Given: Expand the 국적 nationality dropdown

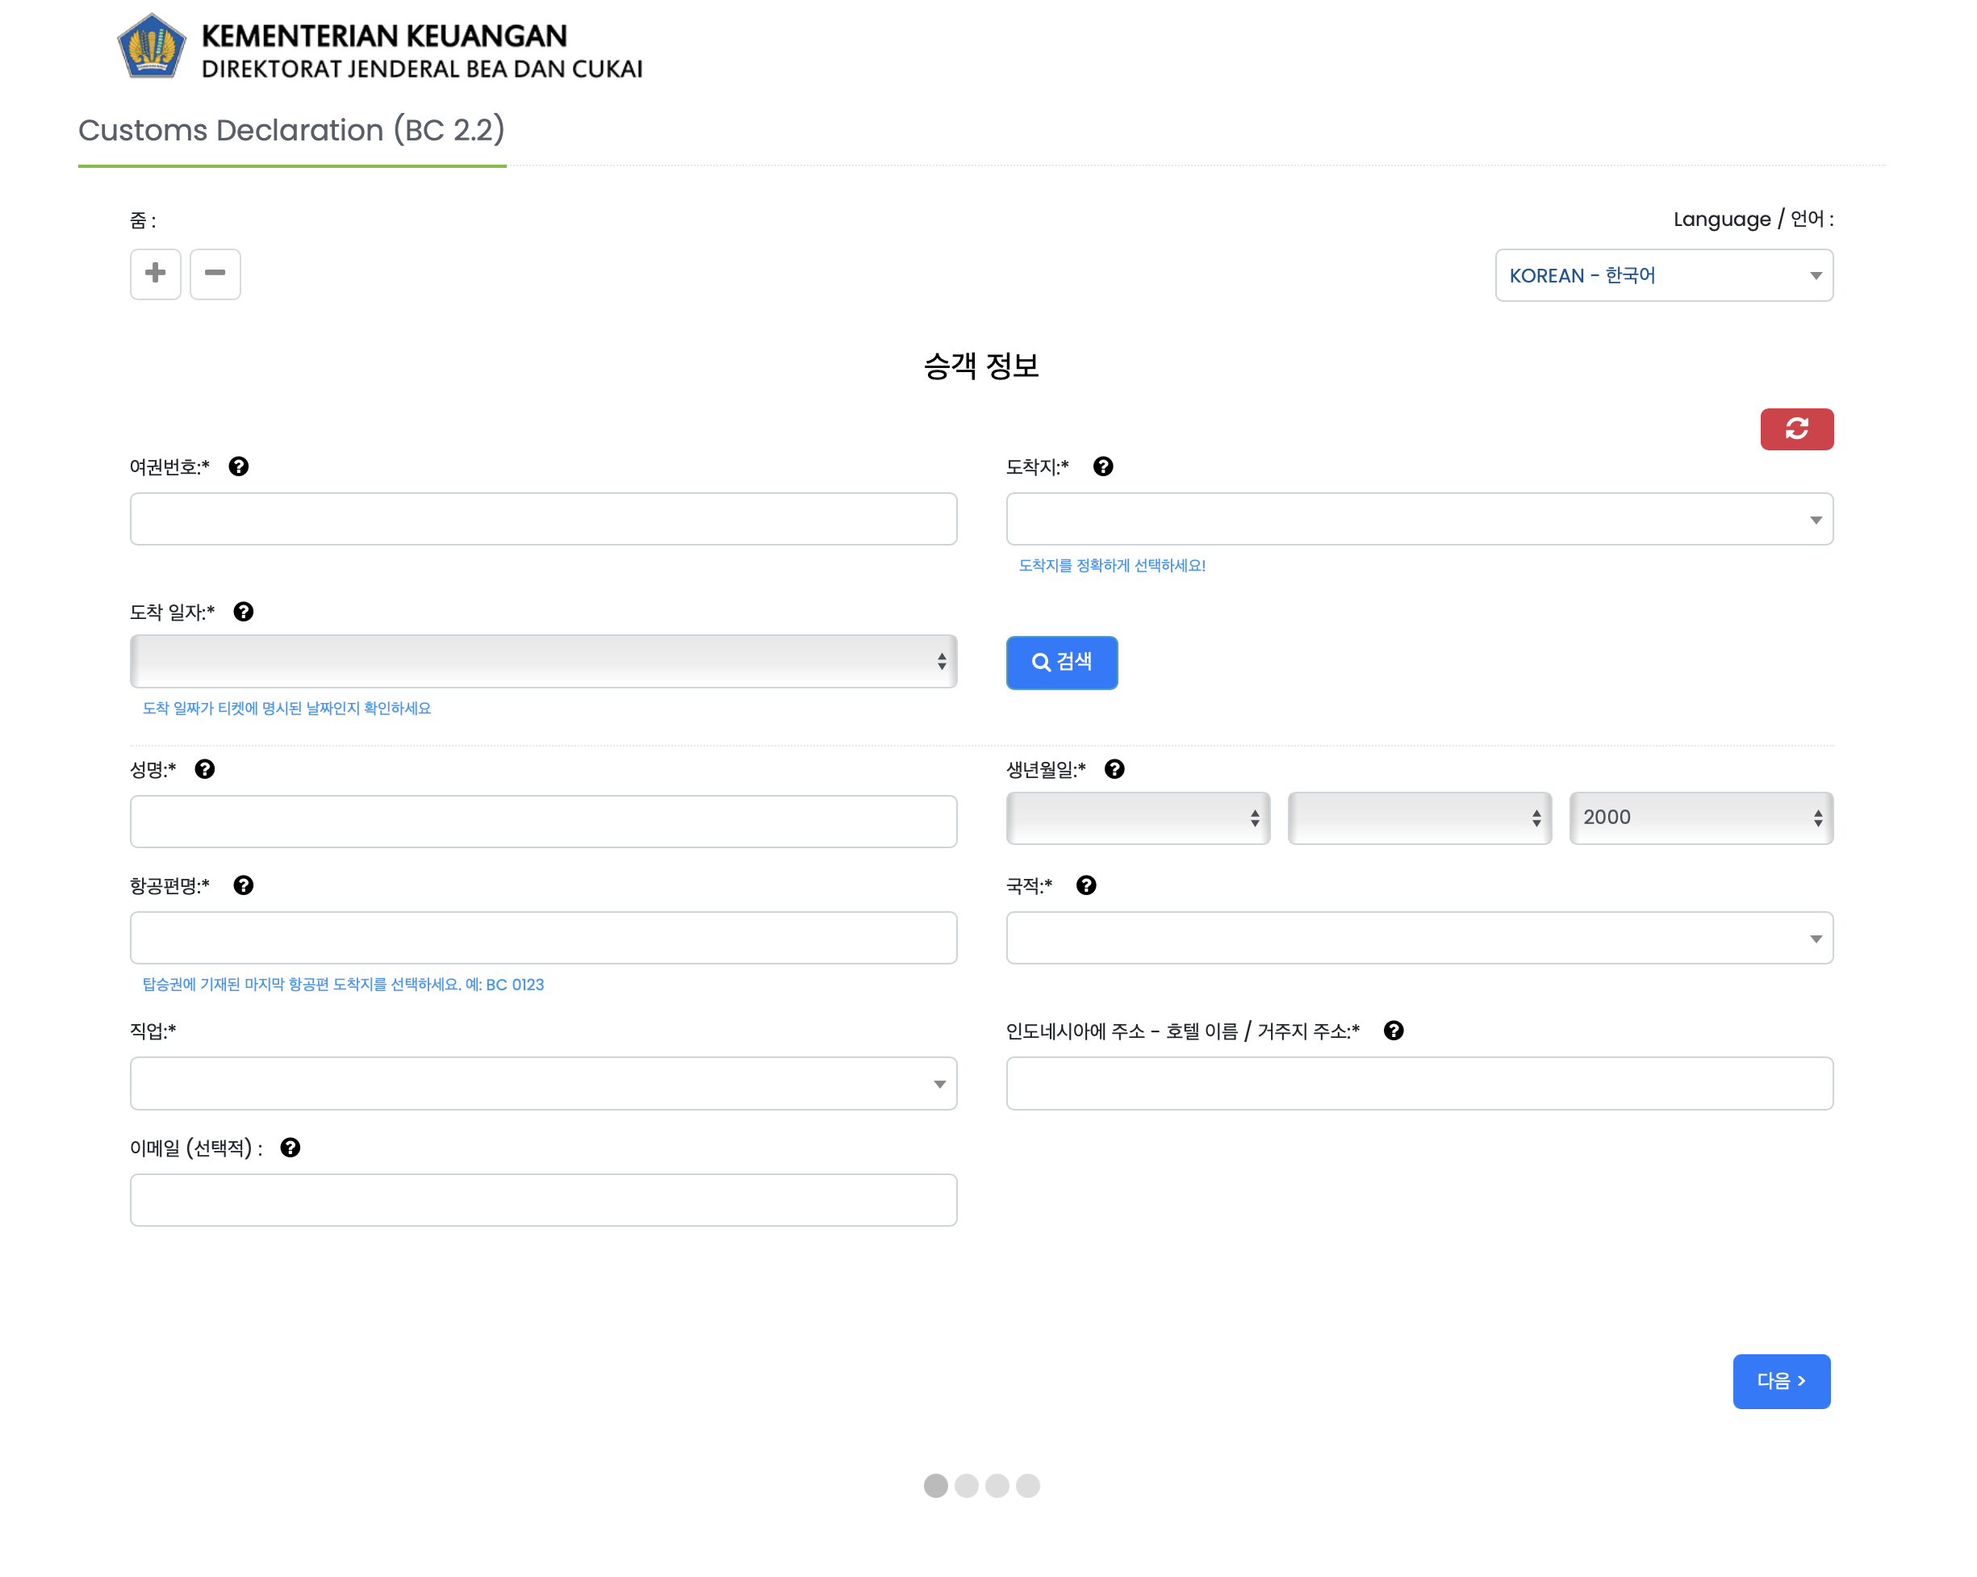Looking at the screenshot, I should tap(1419, 938).
